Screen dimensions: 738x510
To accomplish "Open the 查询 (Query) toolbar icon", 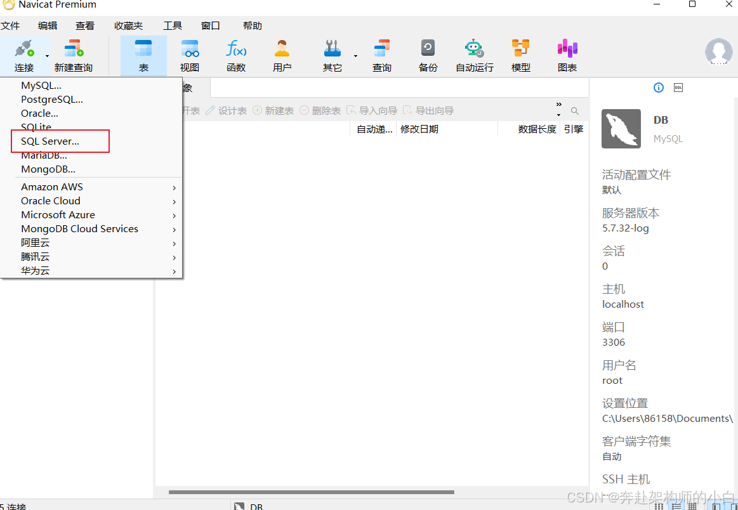I will click(x=382, y=56).
